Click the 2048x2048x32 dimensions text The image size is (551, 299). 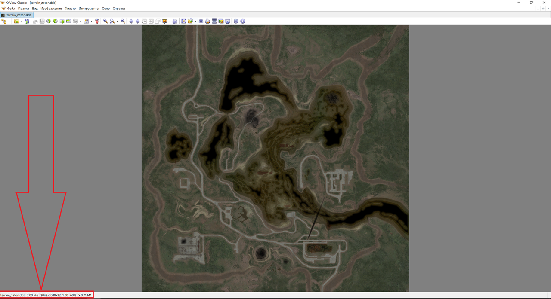pos(50,296)
